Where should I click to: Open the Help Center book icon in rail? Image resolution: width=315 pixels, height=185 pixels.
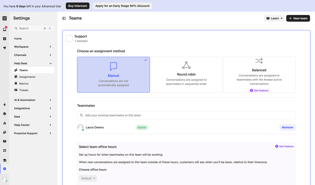(x=4, y=141)
